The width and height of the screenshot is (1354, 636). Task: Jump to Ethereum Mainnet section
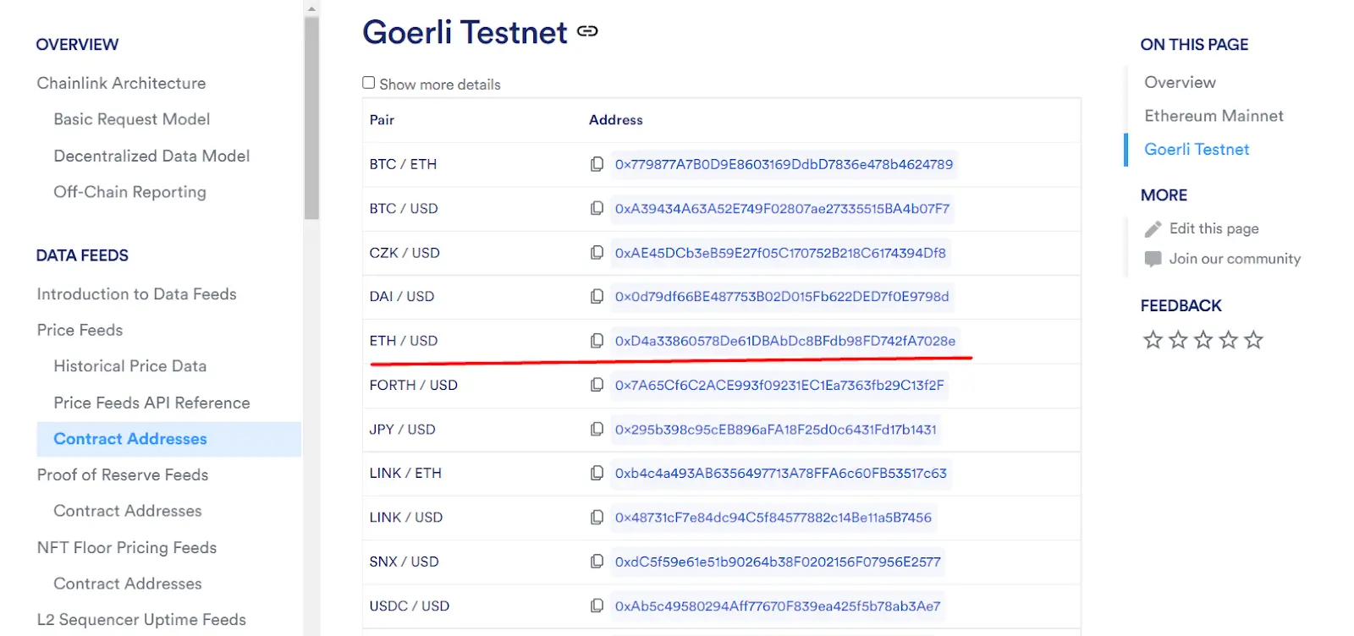1214,116
